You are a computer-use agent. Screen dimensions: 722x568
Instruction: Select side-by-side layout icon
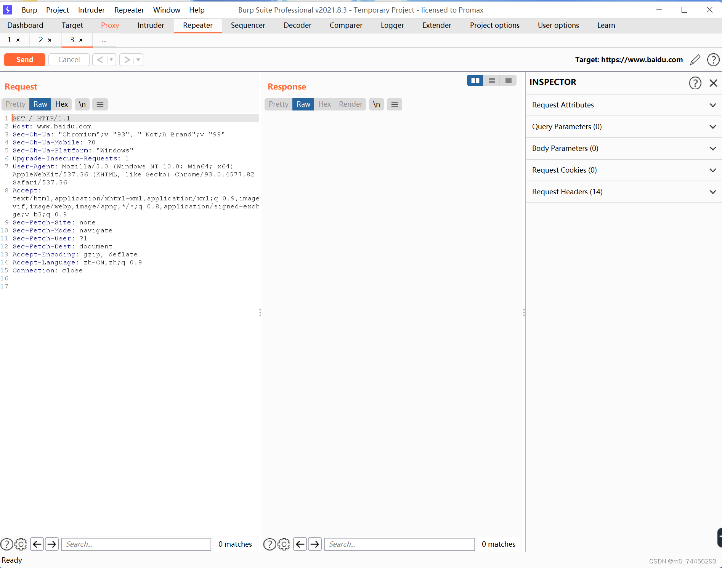pyautogui.click(x=475, y=80)
